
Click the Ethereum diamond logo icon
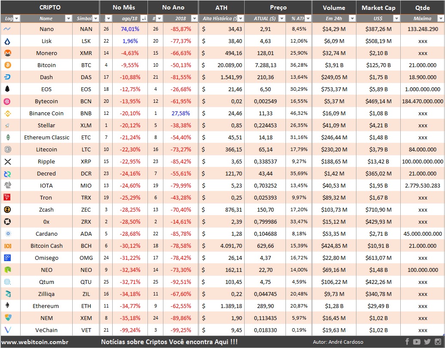pyautogui.click(x=7, y=305)
